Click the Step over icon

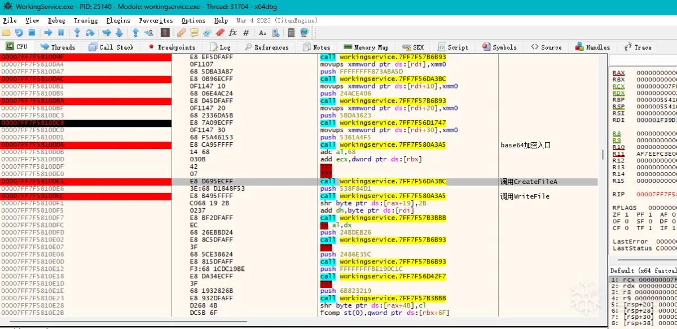click(x=90, y=33)
